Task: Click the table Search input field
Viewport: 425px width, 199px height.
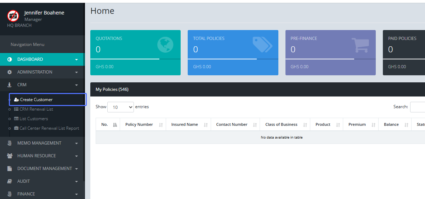Action: point(418,107)
